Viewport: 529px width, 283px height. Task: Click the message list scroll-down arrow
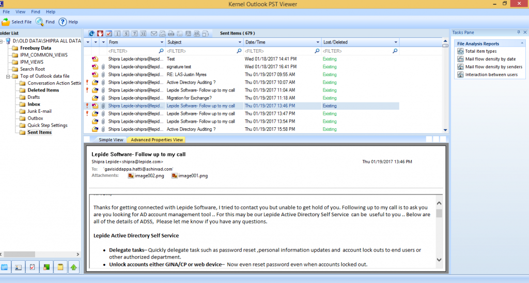pos(445,130)
